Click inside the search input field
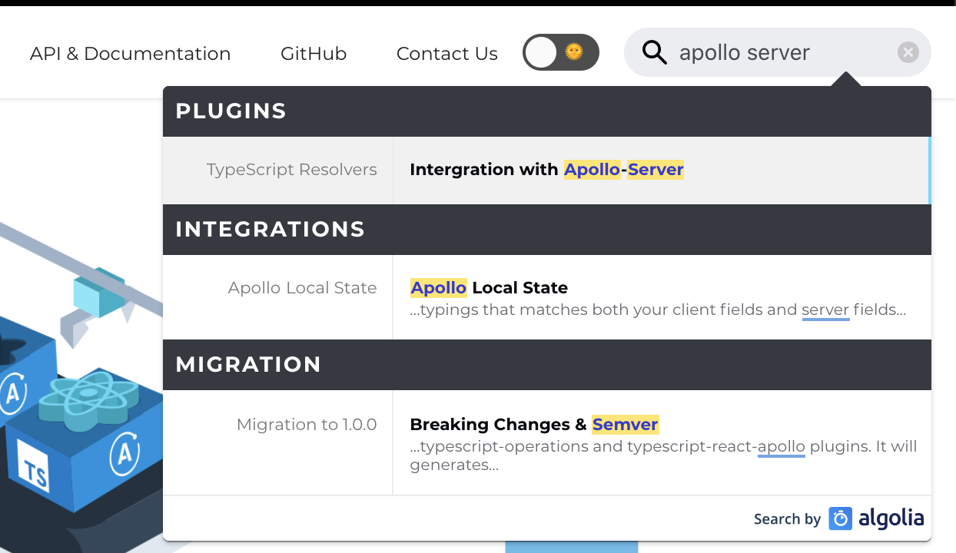Image resolution: width=956 pixels, height=553 pixels. point(744,52)
